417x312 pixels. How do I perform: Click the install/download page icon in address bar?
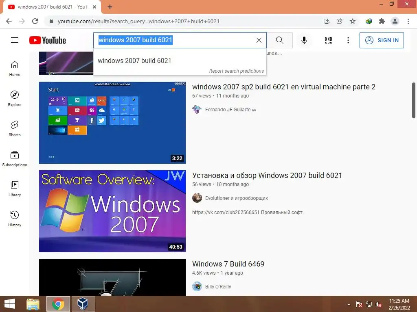click(x=326, y=21)
